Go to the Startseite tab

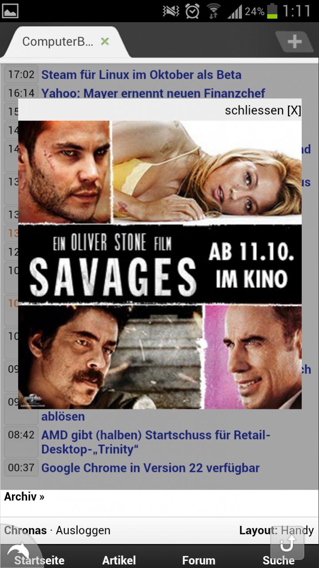click(39, 560)
